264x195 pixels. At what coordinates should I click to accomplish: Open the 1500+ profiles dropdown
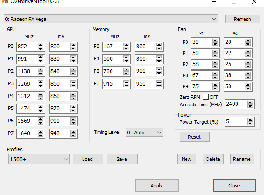pos(39,159)
